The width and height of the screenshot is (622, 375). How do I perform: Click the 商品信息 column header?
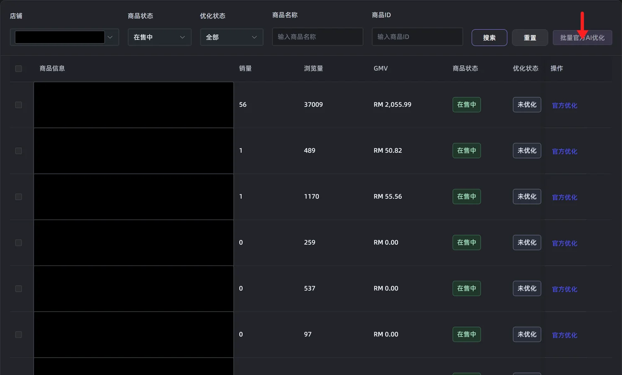pyautogui.click(x=52, y=68)
